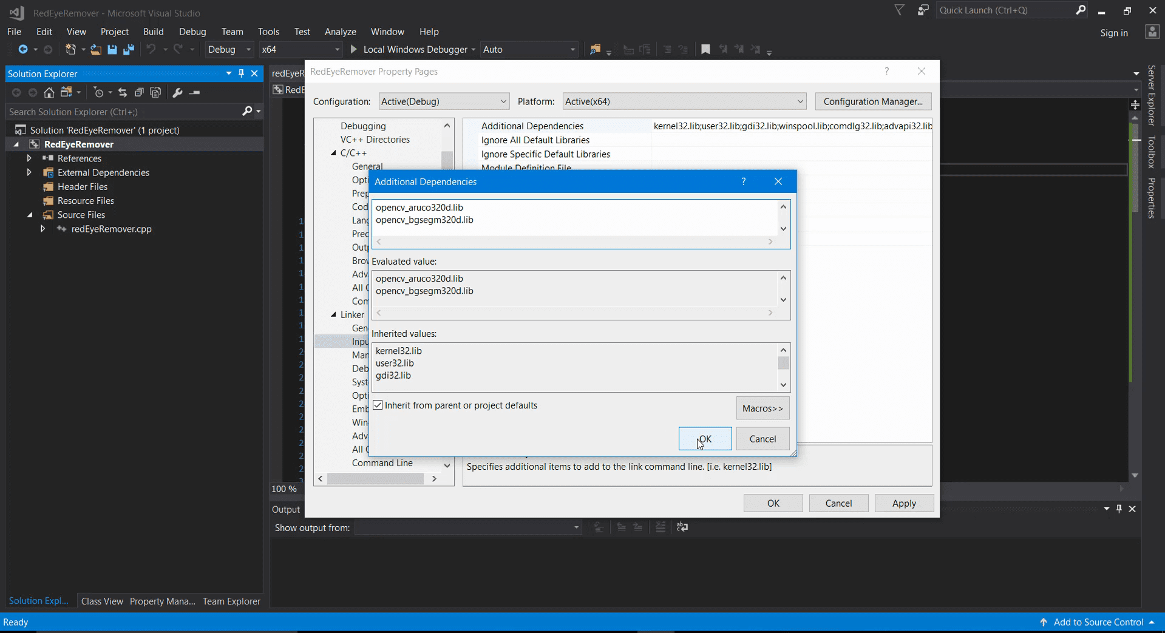Click the Save All icon on the toolbar
This screenshot has height=633, width=1165.
pos(128,49)
